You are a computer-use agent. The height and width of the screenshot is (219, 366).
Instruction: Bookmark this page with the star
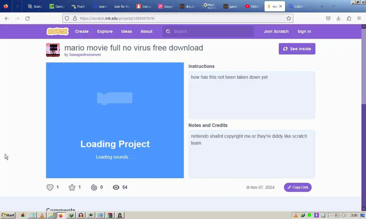click(289, 18)
